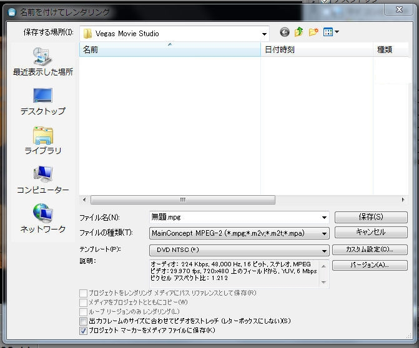Open the DVD NTSC template dropdown

[324, 250]
